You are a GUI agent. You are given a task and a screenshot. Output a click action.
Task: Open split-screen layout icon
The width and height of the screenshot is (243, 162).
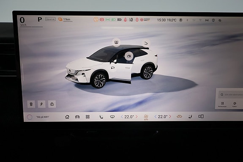point(201,116)
